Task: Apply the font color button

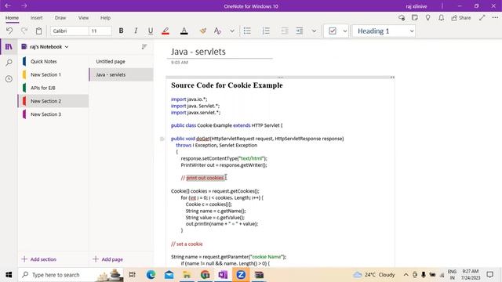Action: [184, 31]
